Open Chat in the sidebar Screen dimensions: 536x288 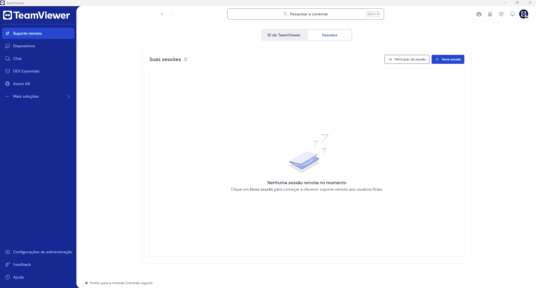38,58
